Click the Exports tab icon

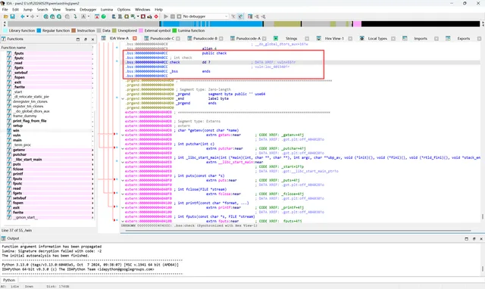tap(448, 39)
